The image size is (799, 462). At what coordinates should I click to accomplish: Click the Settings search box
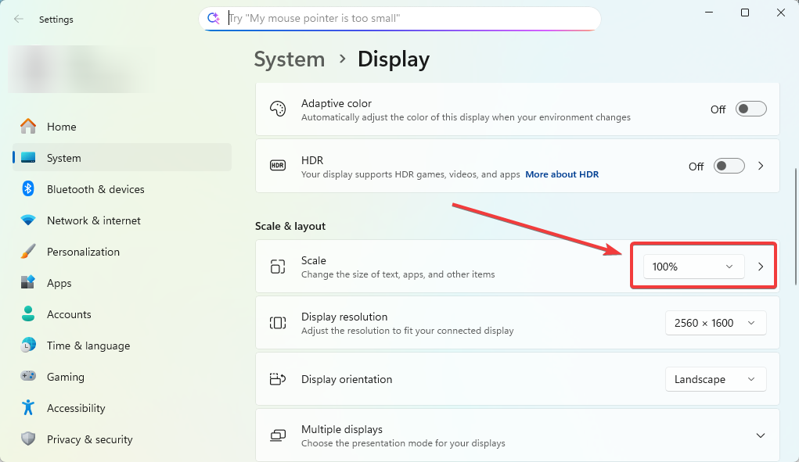pyautogui.click(x=407, y=18)
